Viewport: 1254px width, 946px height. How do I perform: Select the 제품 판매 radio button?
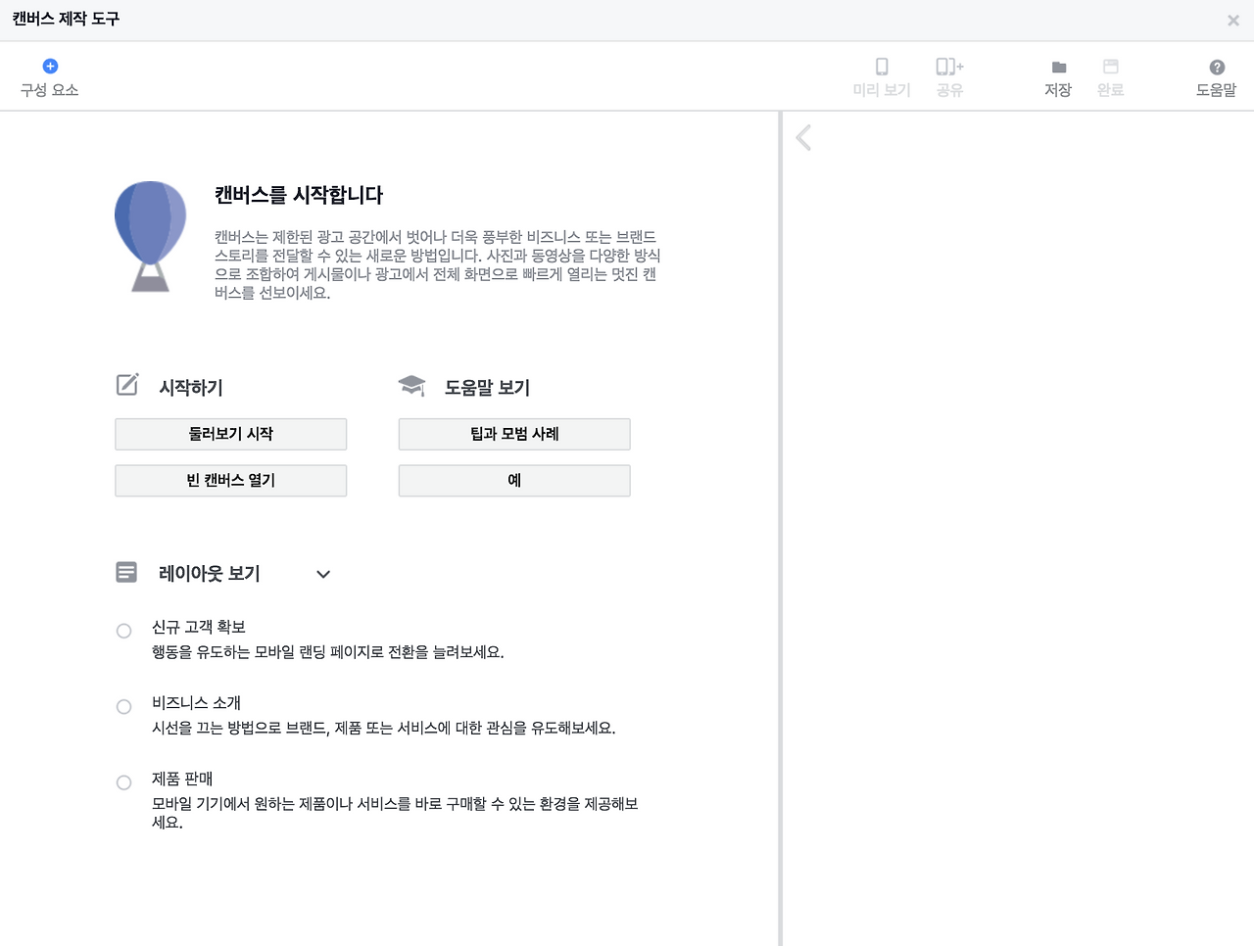123,781
